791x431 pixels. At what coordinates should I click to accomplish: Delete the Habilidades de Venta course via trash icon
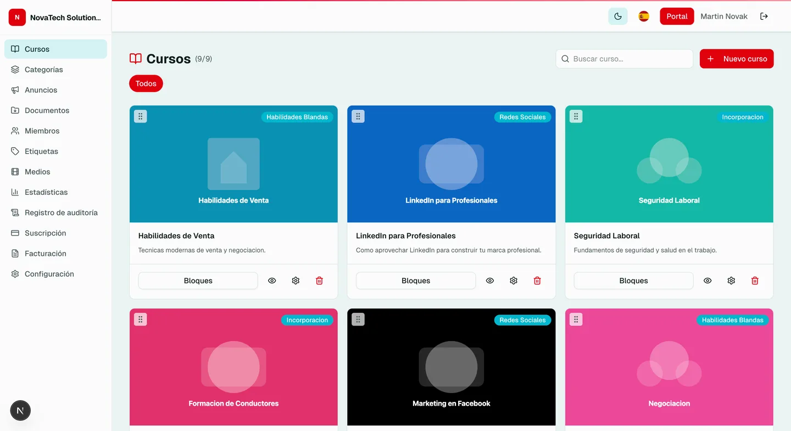click(x=319, y=280)
